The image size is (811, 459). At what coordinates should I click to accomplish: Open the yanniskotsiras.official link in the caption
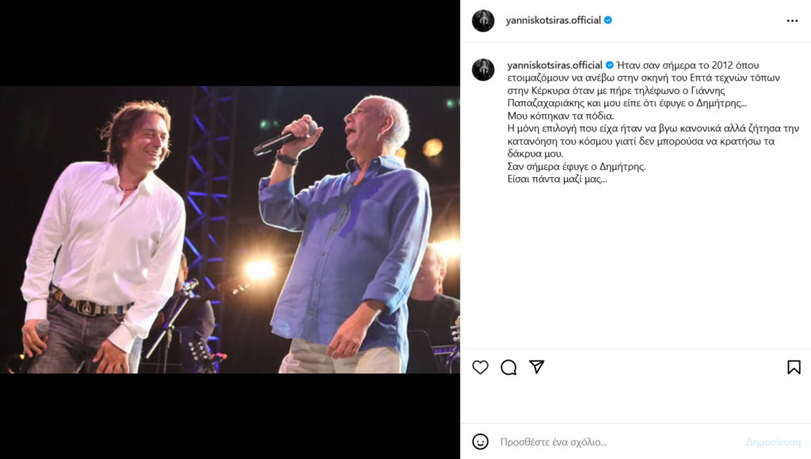click(x=554, y=65)
